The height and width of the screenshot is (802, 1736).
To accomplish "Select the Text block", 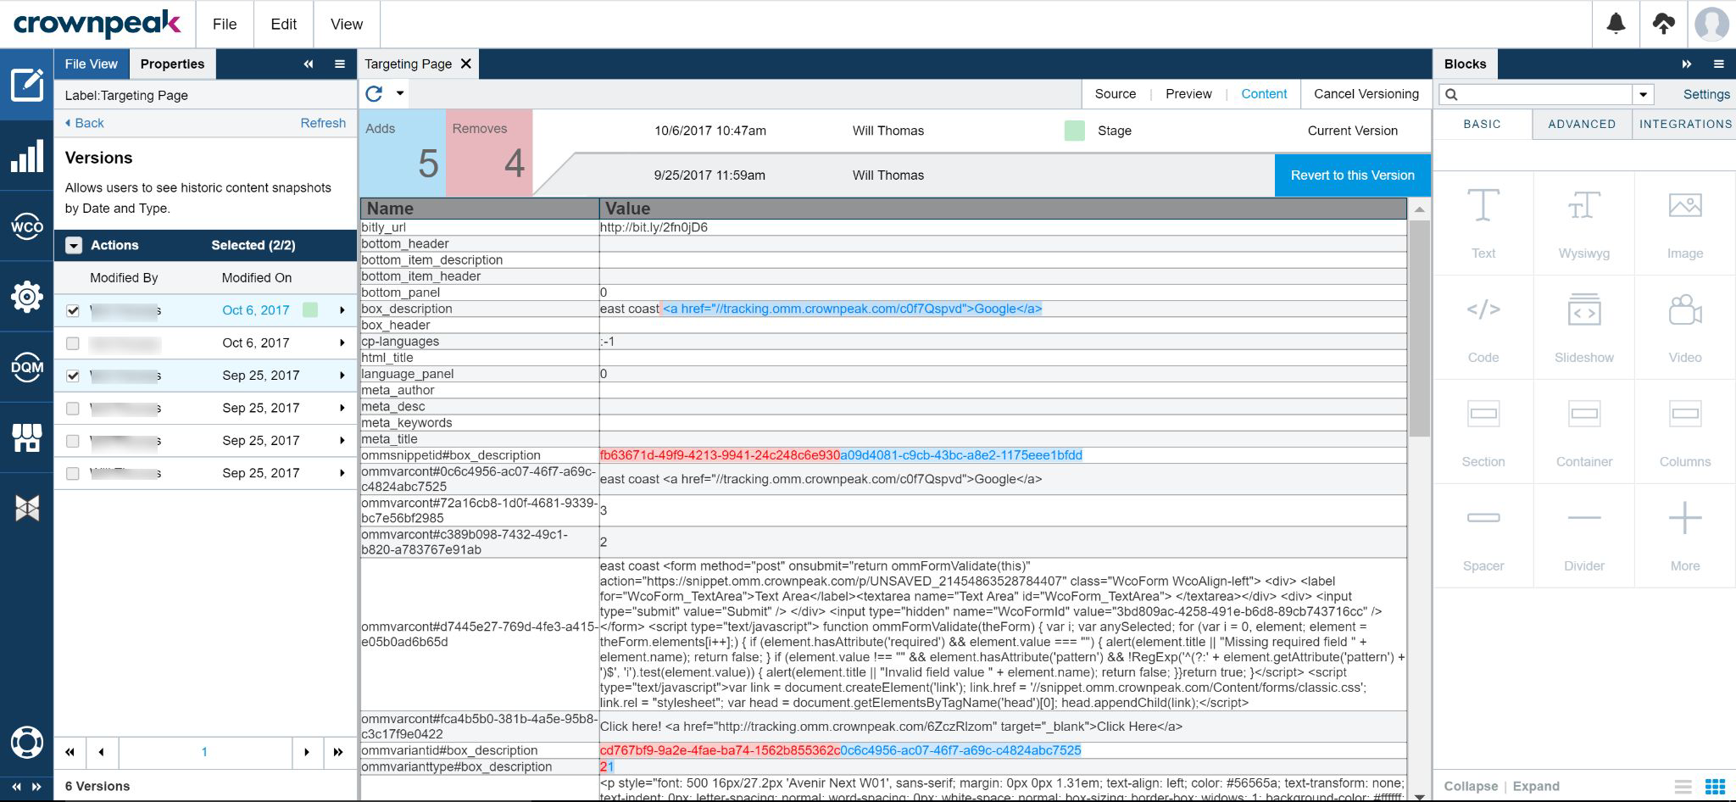I will point(1483,223).
